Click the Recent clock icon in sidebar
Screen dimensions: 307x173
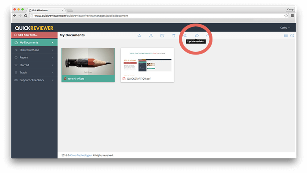pos(16,57)
